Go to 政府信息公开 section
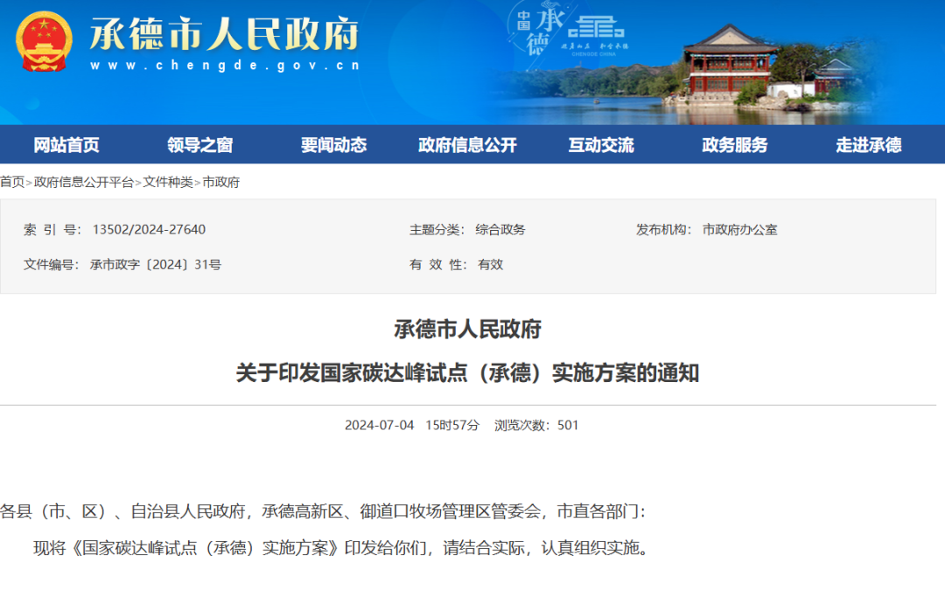 467,145
